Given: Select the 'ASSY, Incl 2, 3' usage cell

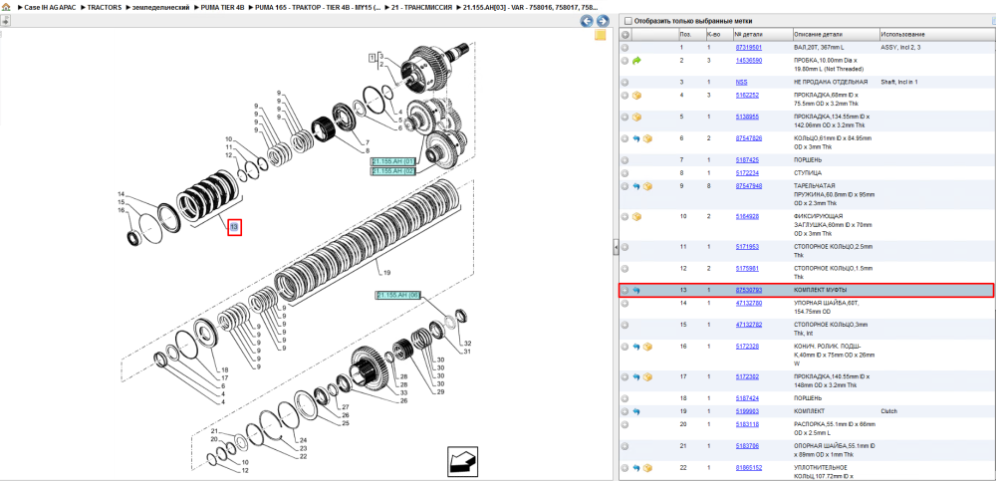Looking at the screenshot, I should [899, 48].
